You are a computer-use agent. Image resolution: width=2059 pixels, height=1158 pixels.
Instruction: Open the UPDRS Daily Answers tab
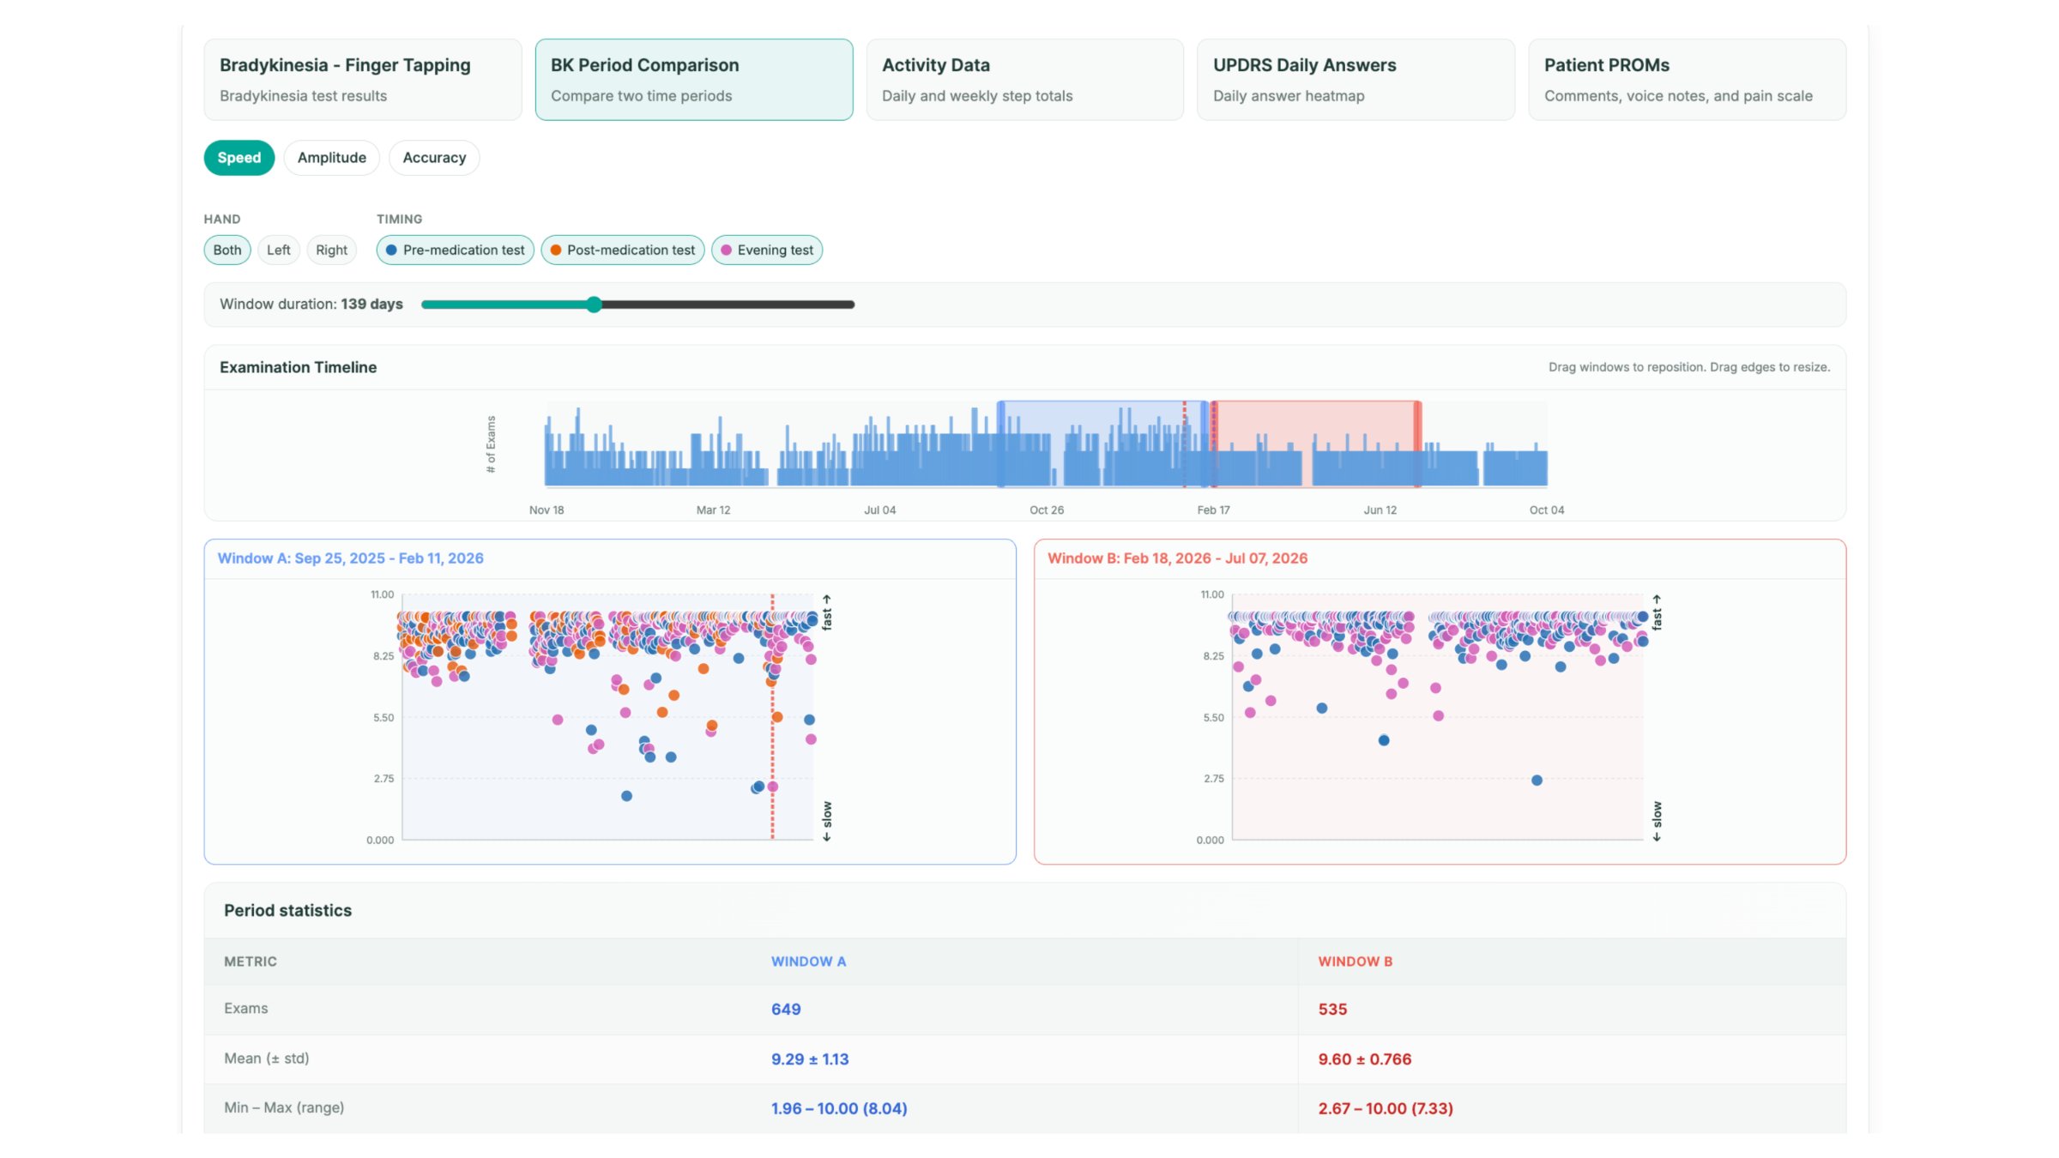(1356, 79)
